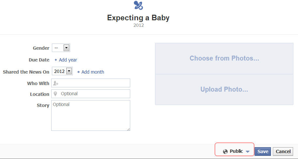Cancel the life event dialog
This screenshot has width=298, height=159.
coord(283,151)
